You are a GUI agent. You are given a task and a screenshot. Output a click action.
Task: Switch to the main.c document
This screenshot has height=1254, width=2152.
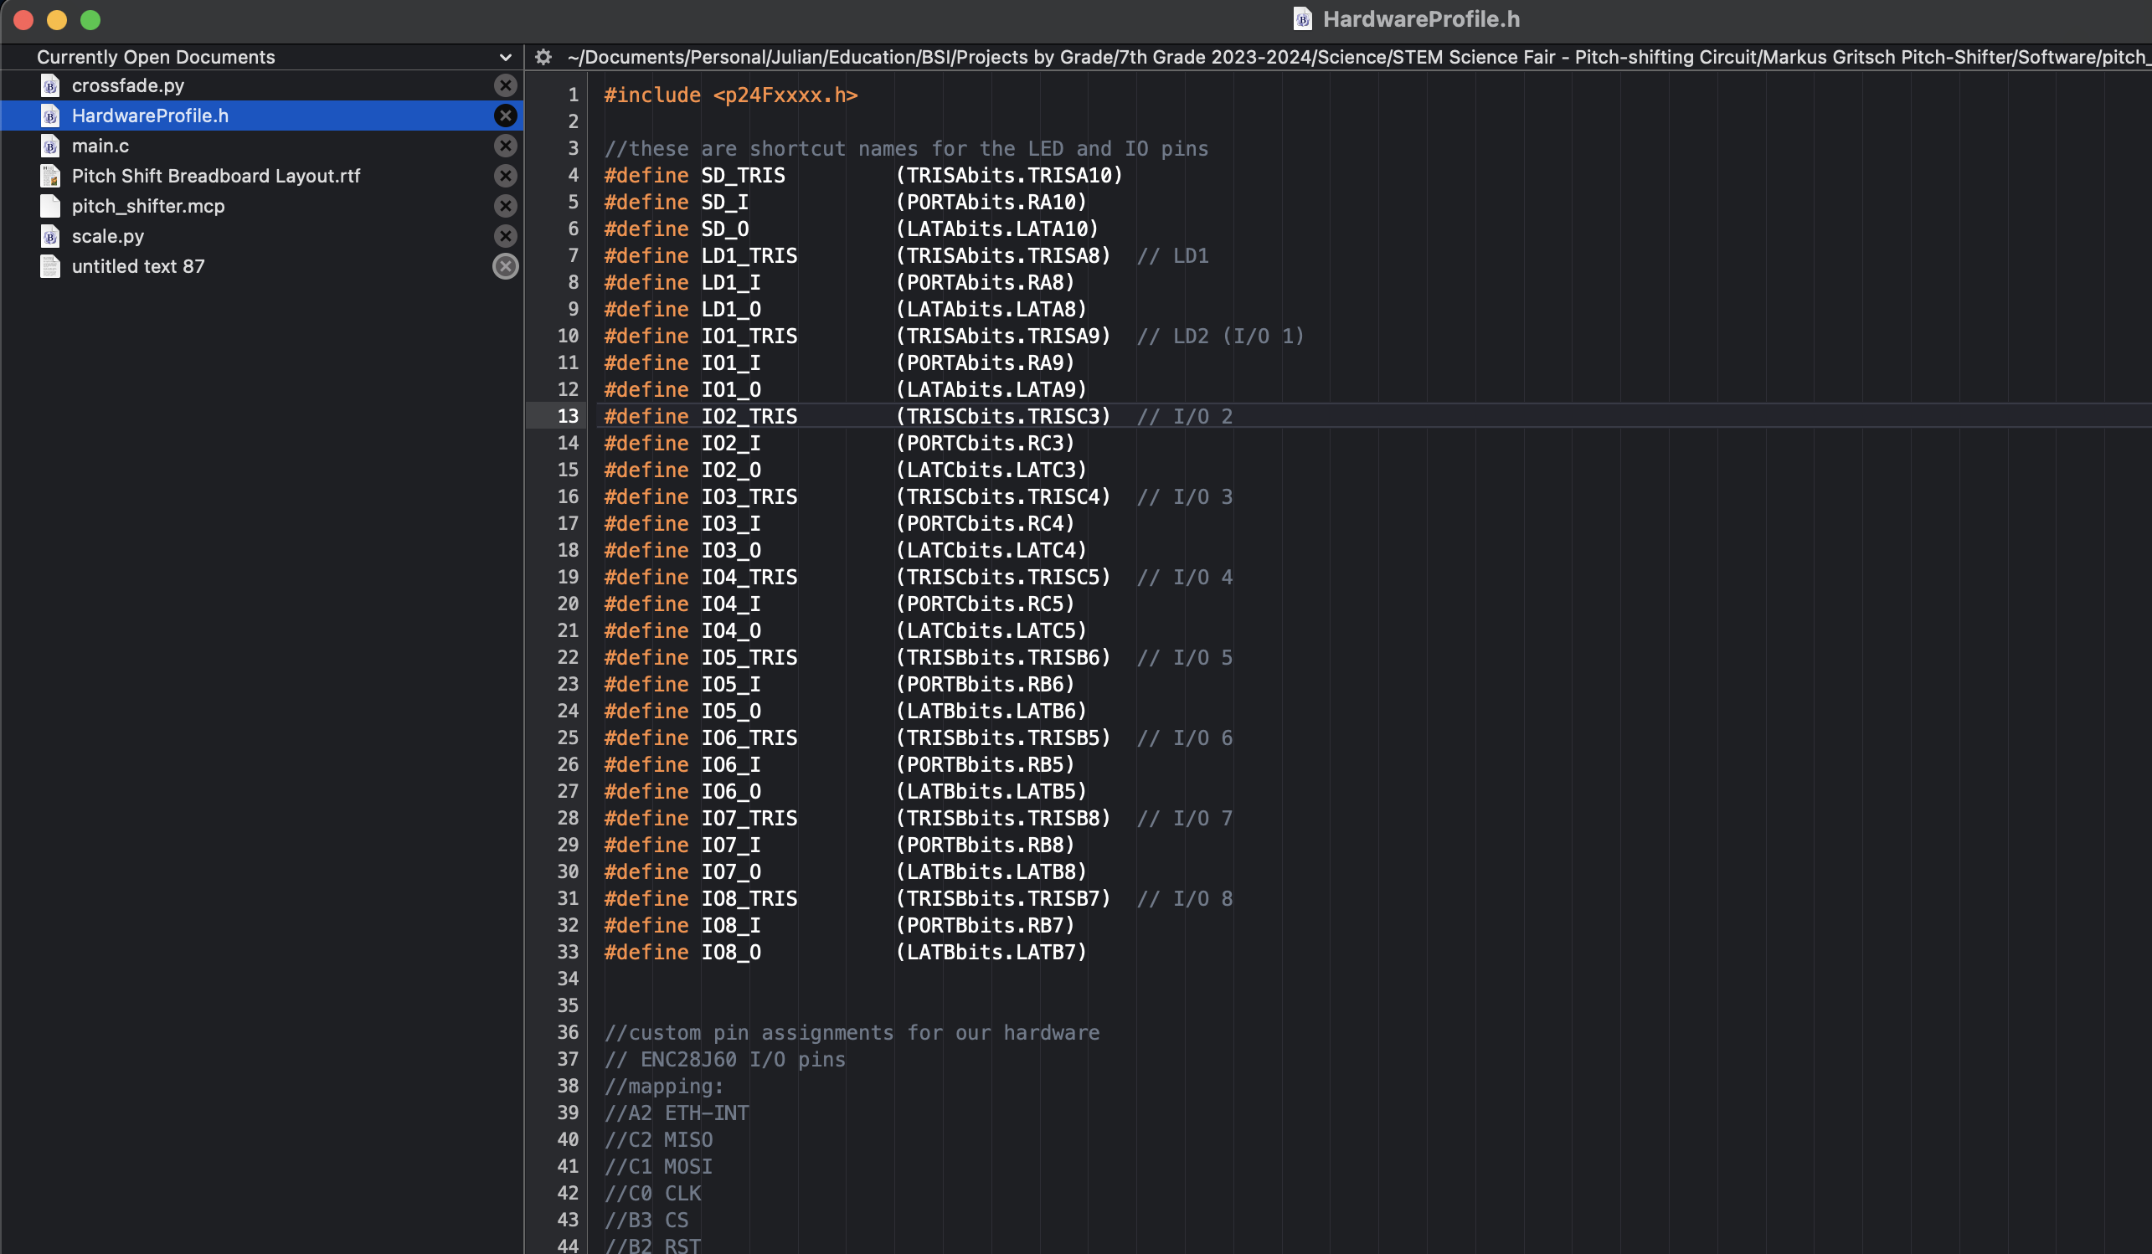coord(100,146)
